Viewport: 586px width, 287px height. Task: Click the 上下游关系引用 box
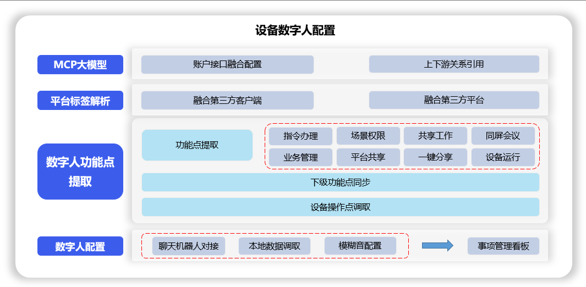[454, 64]
